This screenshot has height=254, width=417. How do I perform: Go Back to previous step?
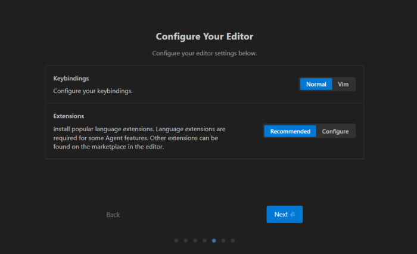tap(113, 215)
